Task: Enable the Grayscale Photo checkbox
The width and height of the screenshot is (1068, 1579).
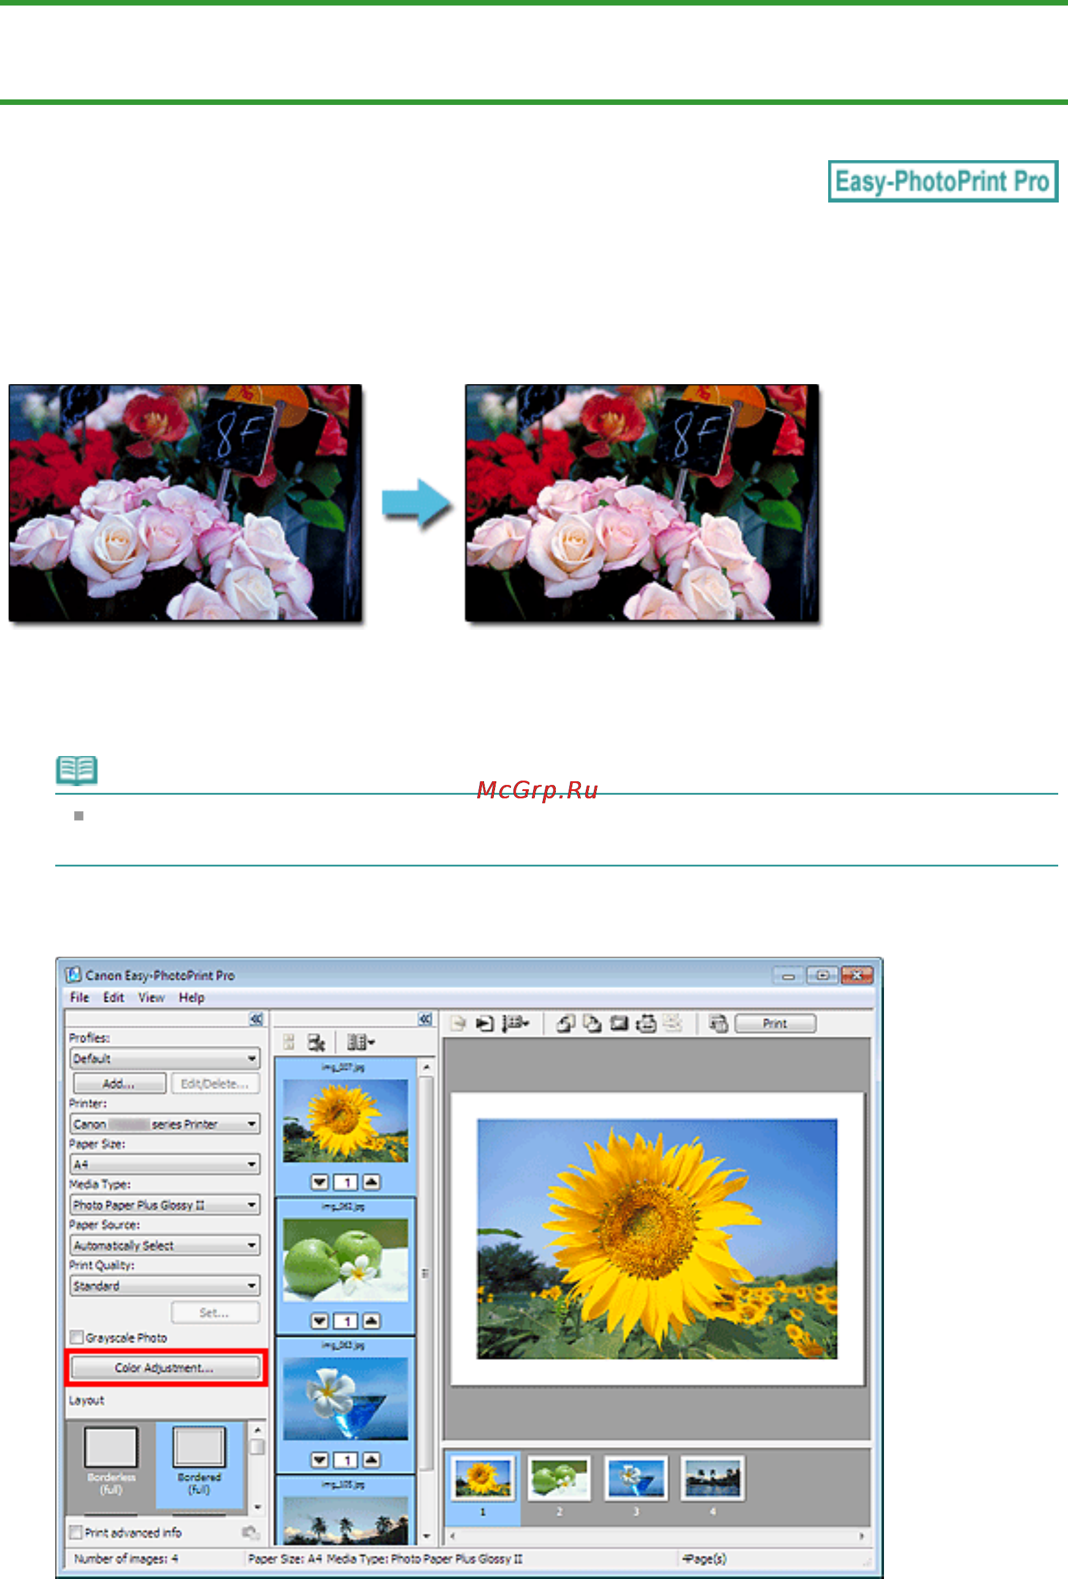Action: click(77, 1337)
